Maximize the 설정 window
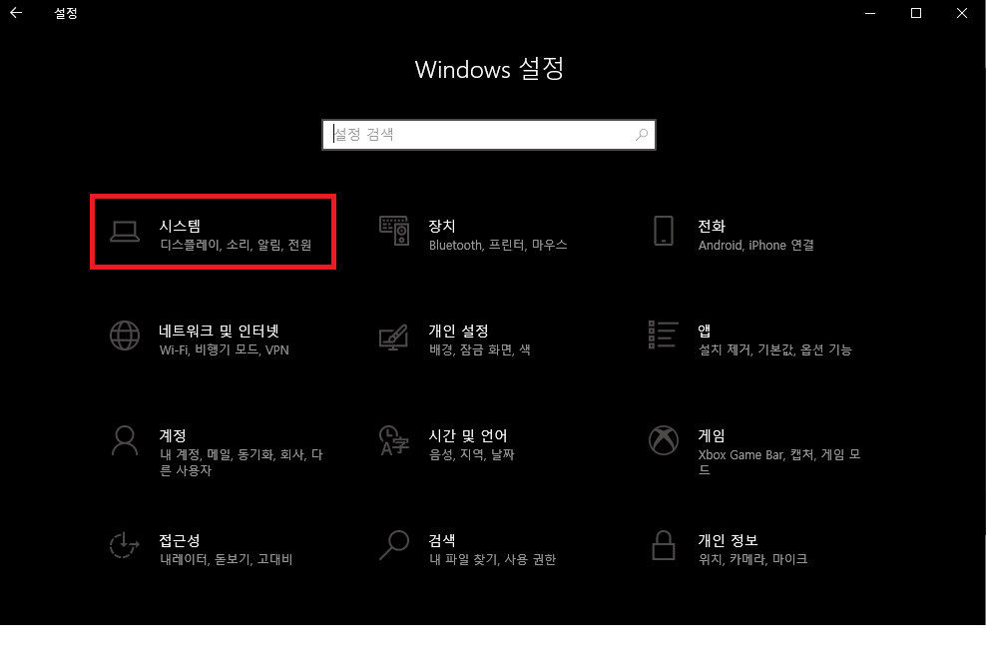Screen dimensions: 986x669 pos(916,13)
